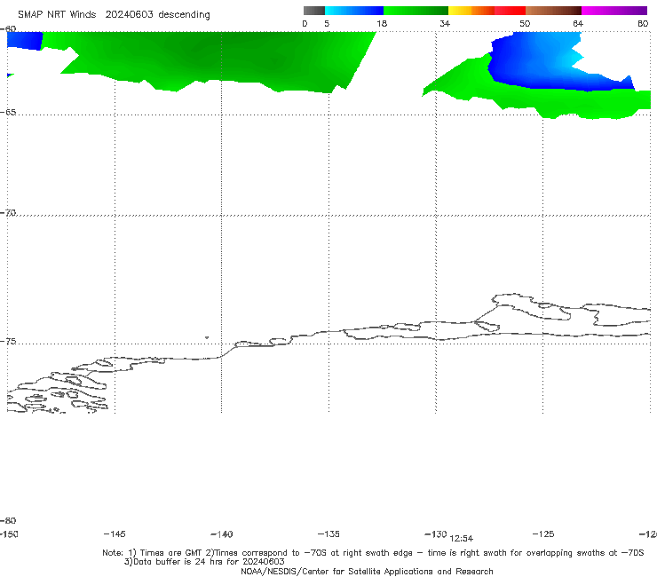
Task: Click the longitude label '-135'
Action: coord(328,534)
